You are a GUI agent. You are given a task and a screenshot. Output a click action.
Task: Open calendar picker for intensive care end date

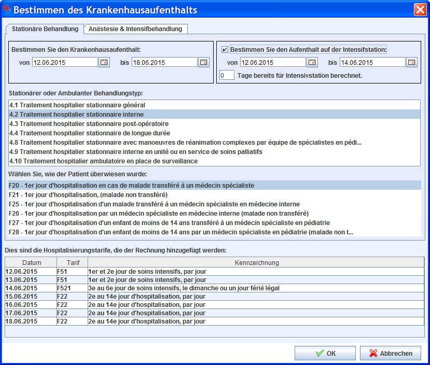coord(411,63)
